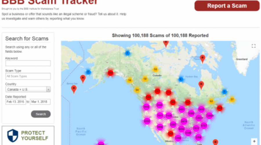Image resolution: width=261 pixels, height=145 pixels.
Task: Open the magenta 4886 cluster
Action: [160, 127]
